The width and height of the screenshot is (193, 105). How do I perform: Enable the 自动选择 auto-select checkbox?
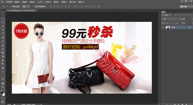click(x=11, y=6)
